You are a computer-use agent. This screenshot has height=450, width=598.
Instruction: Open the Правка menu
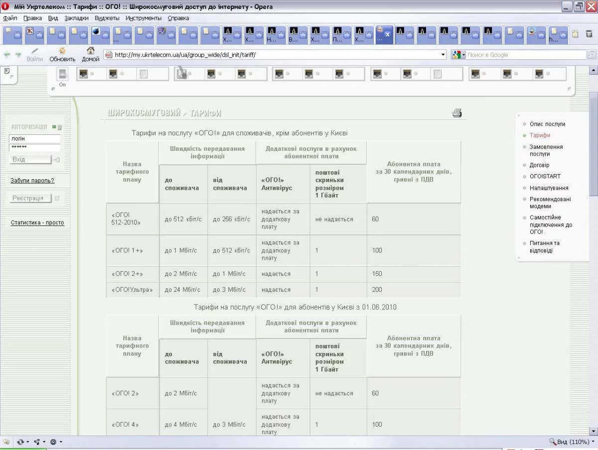click(33, 18)
